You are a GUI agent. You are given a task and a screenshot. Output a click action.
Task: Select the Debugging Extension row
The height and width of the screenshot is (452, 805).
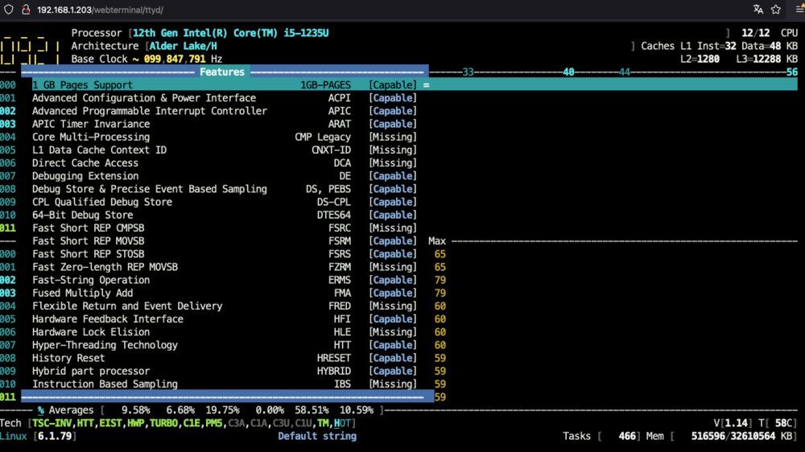tap(225, 176)
